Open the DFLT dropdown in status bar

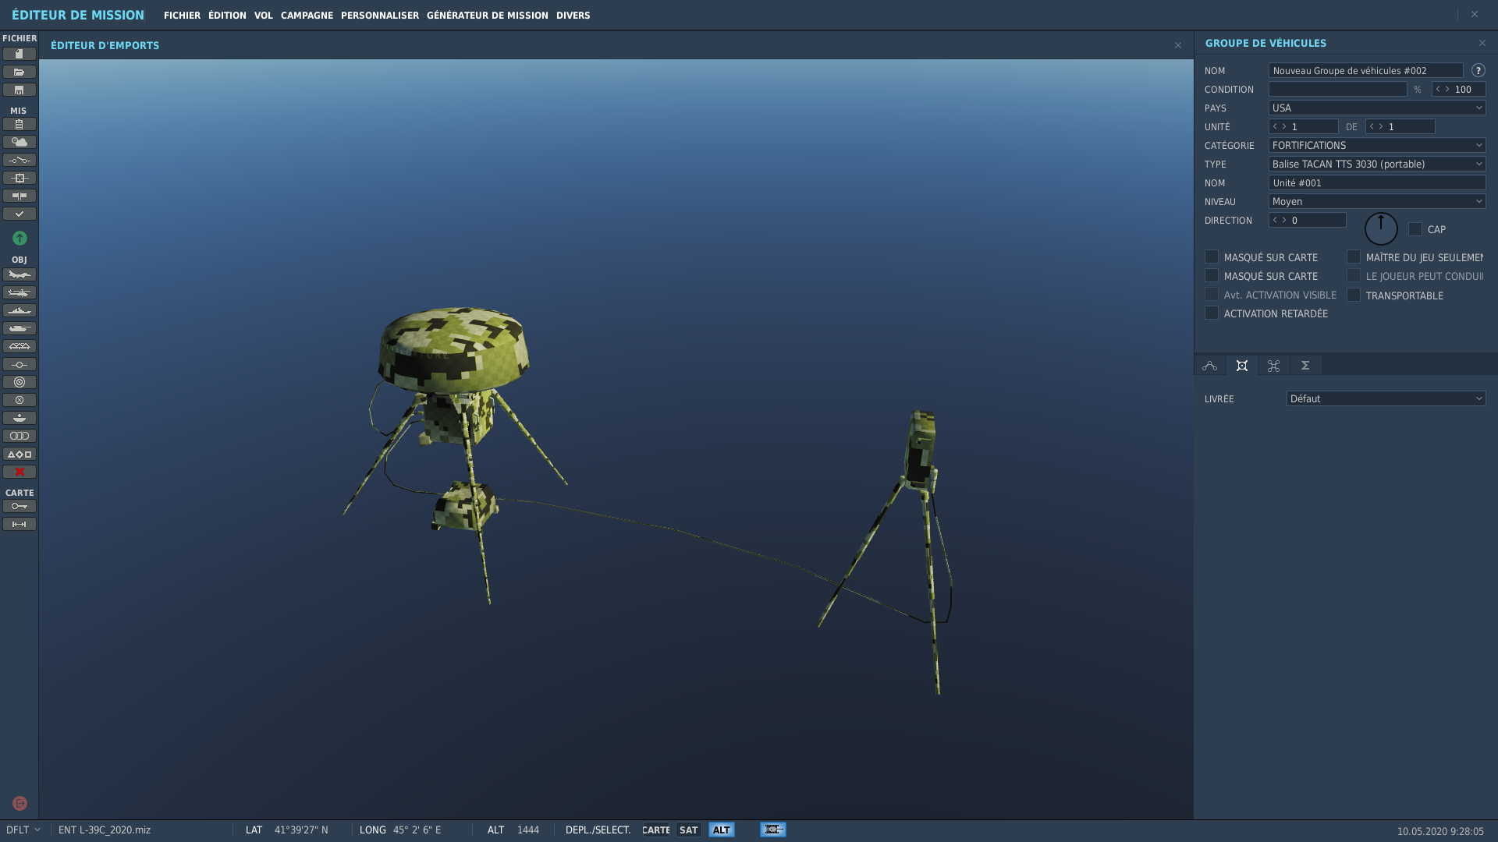click(23, 830)
